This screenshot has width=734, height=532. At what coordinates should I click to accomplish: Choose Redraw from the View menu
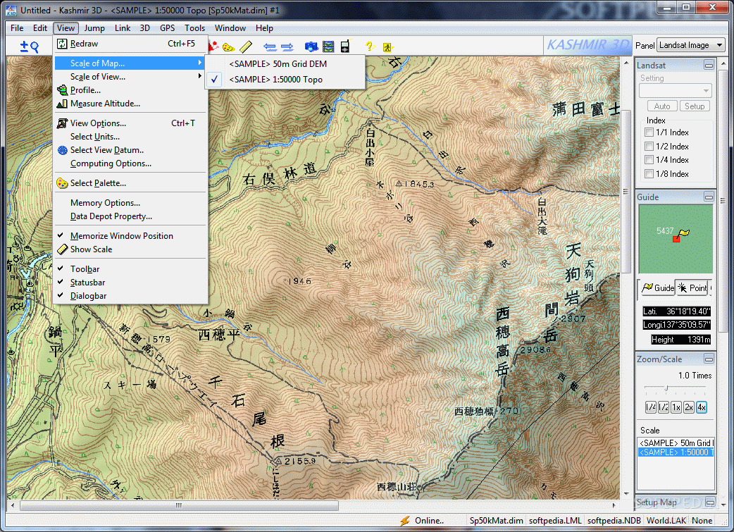131,44
